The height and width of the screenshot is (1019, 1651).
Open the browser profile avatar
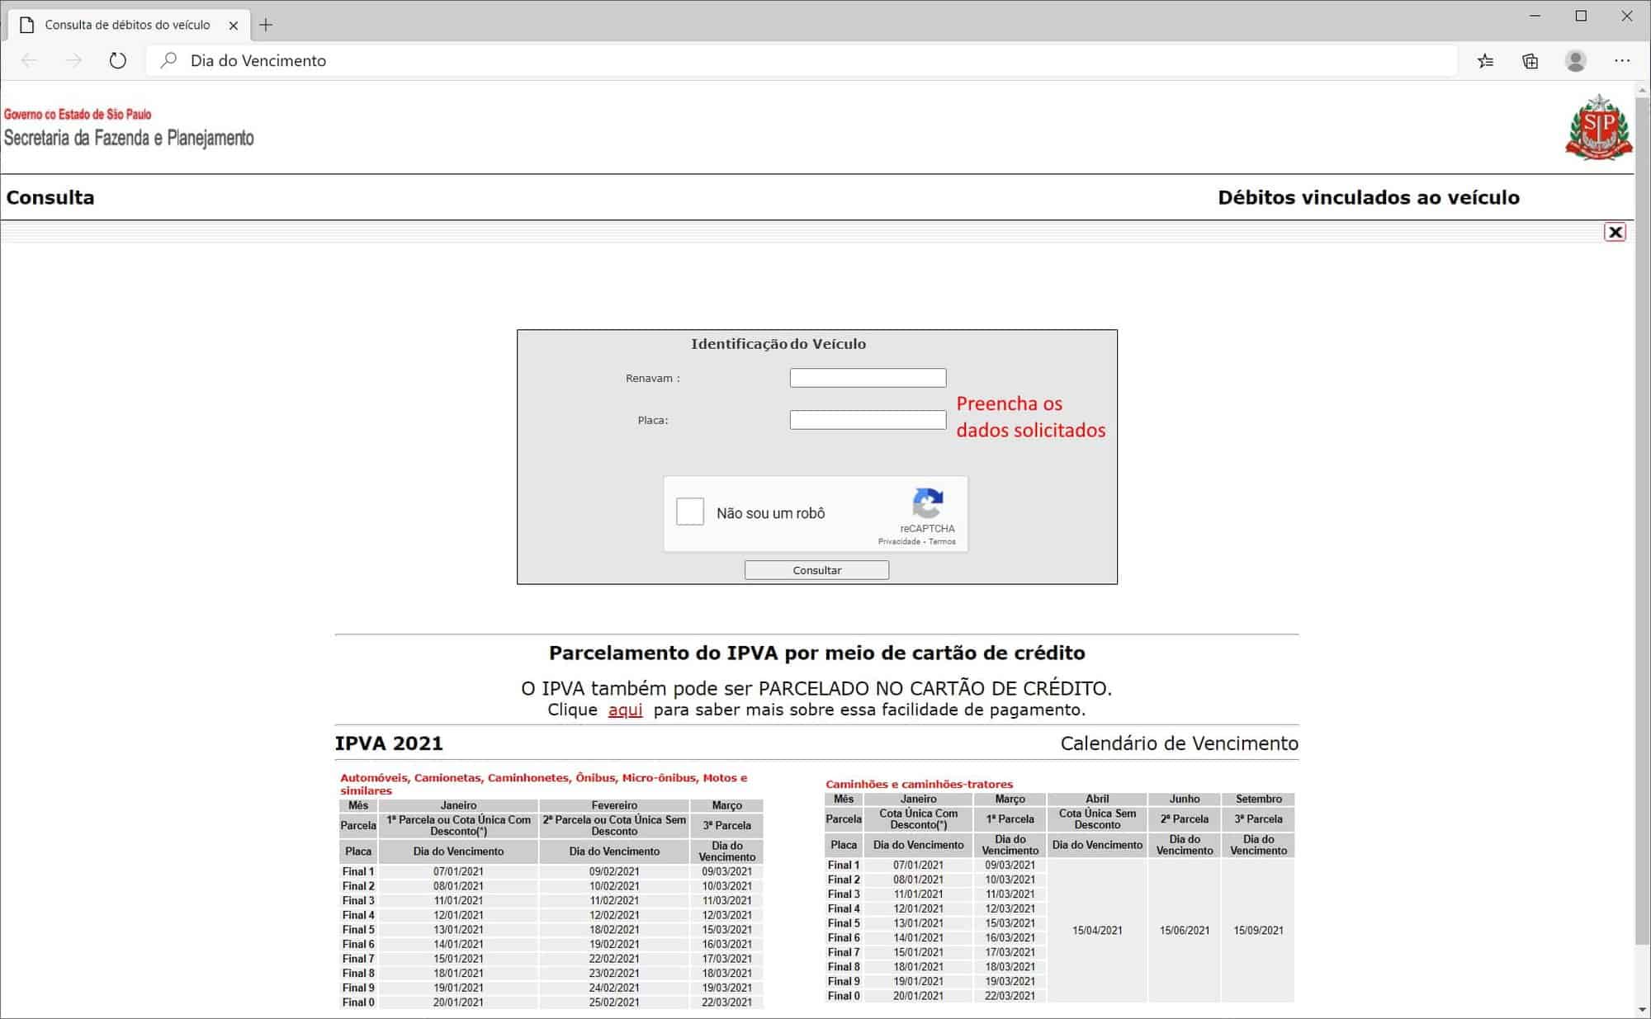1577,60
